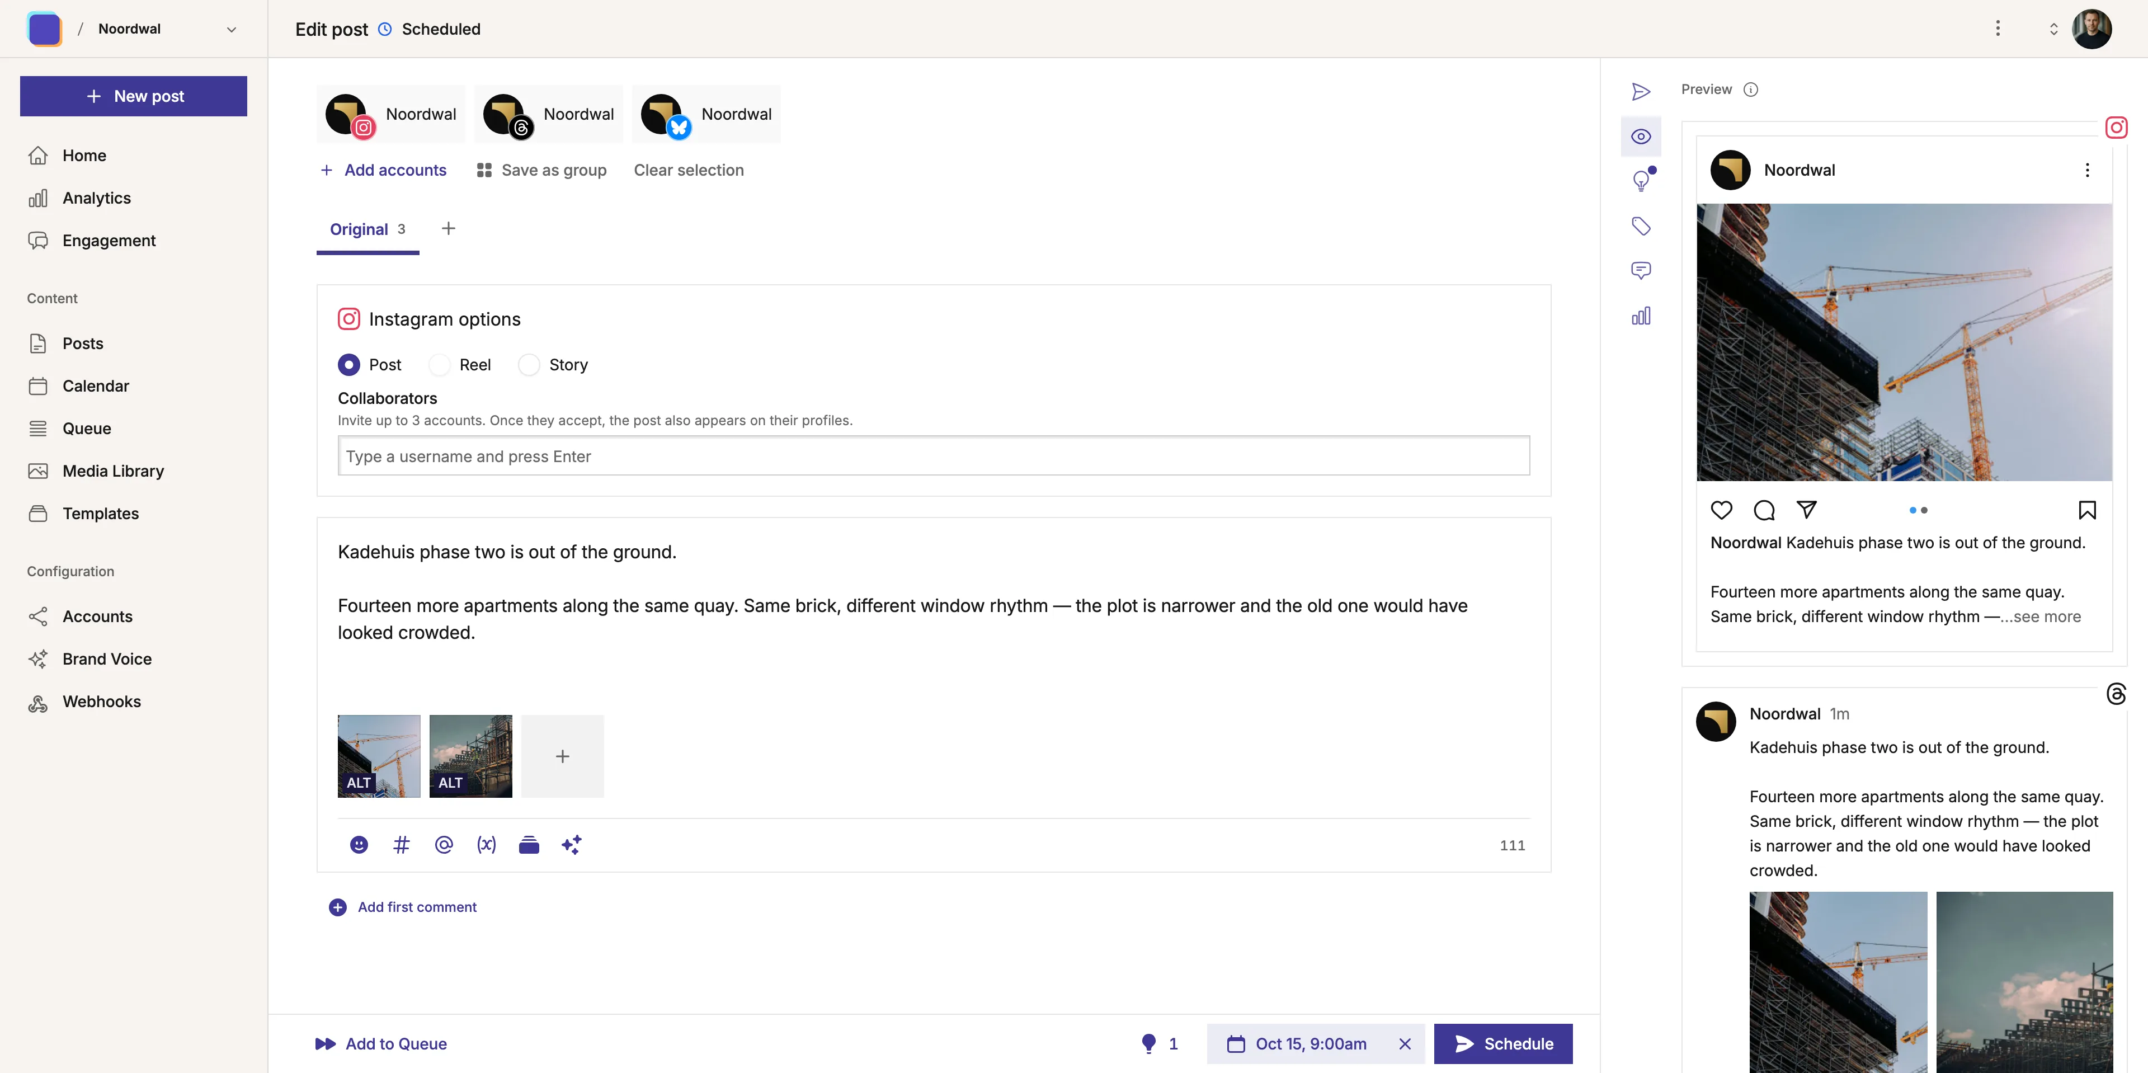Insert an emoji via the smiley icon
The image size is (2148, 1073).
[x=359, y=845]
